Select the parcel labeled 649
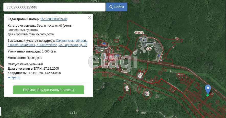This screenshot has width=226, height=118. coord(149,49)
